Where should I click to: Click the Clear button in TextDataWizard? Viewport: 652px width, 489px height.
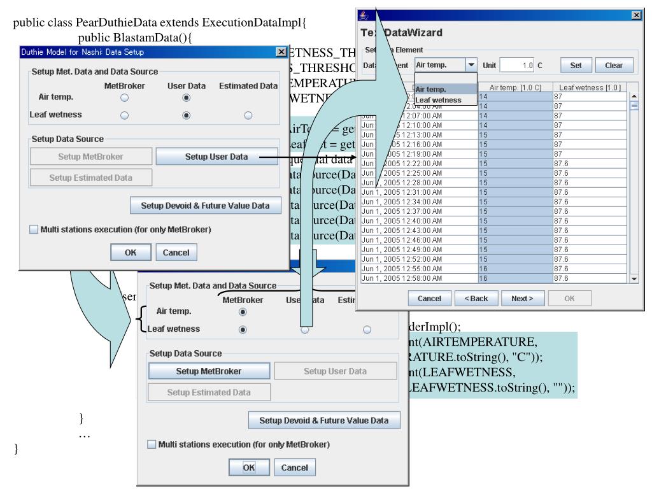point(614,66)
